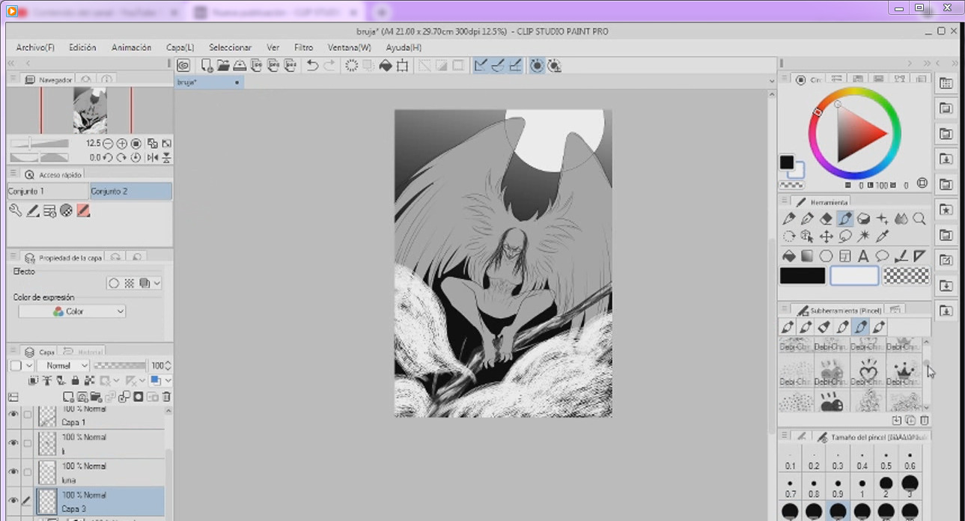965x521 pixels.
Task: Select the heart brush in sub tool list
Action: (x=868, y=371)
